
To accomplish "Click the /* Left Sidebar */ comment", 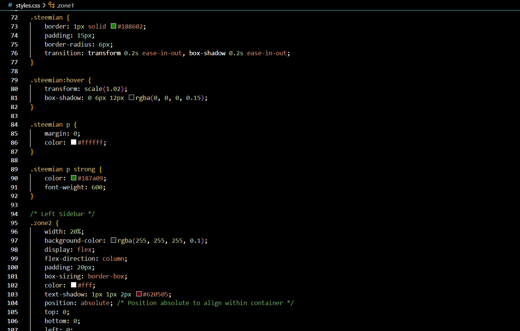I will tap(63, 214).
